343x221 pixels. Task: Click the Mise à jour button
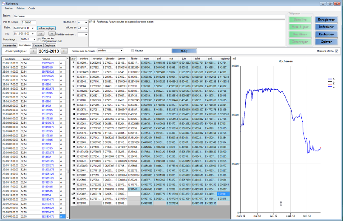coord(300,27)
